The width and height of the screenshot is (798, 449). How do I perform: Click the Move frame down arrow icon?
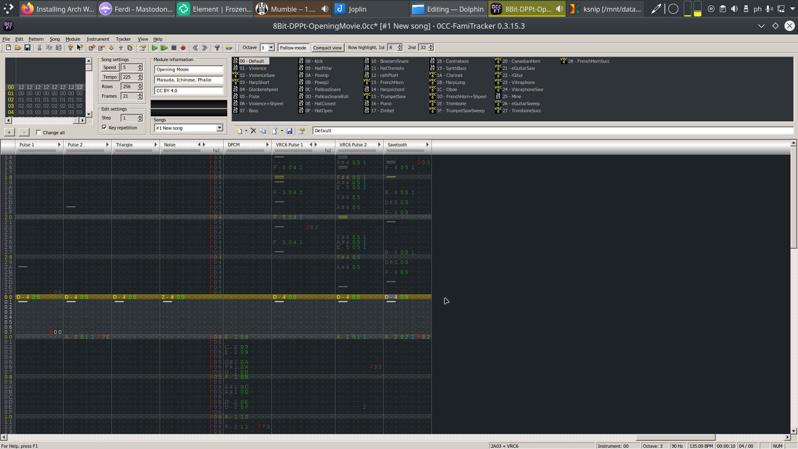[x=111, y=48]
